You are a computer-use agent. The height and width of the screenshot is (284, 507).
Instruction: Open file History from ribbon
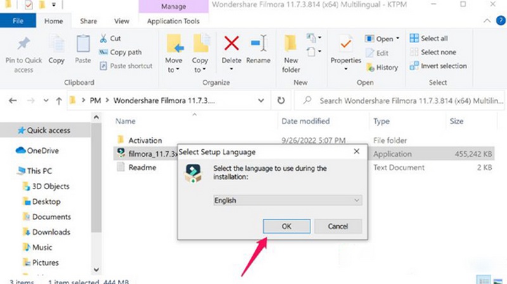click(382, 68)
